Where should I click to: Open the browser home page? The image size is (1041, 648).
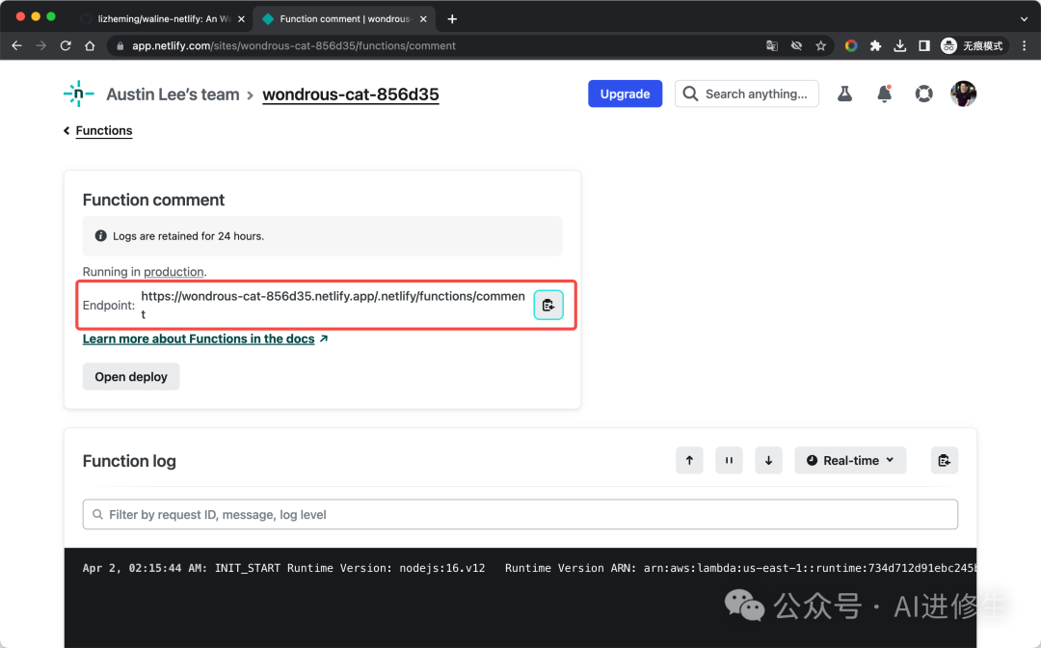click(x=90, y=46)
